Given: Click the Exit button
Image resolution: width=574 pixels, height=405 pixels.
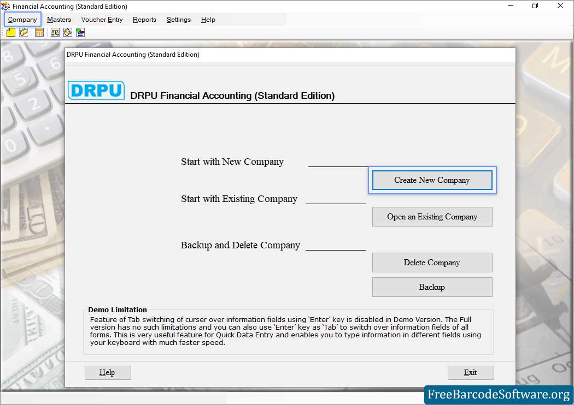Looking at the screenshot, I should pyautogui.click(x=470, y=372).
